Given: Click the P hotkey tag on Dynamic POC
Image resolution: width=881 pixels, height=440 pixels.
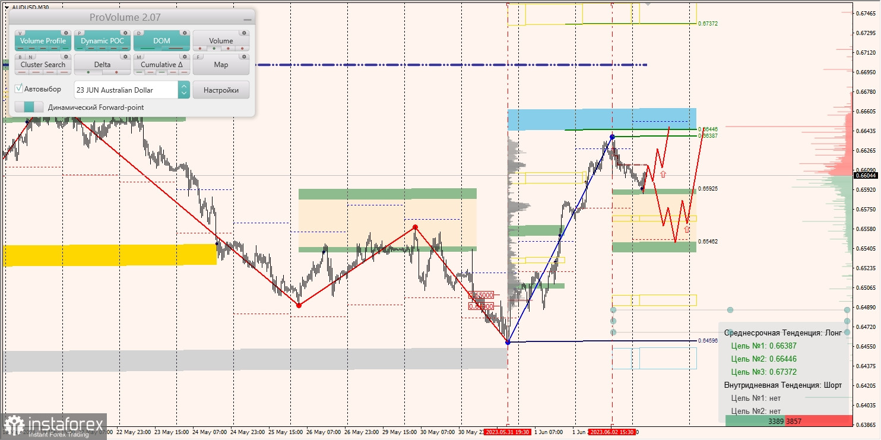Looking at the screenshot, I should click(x=80, y=33).
